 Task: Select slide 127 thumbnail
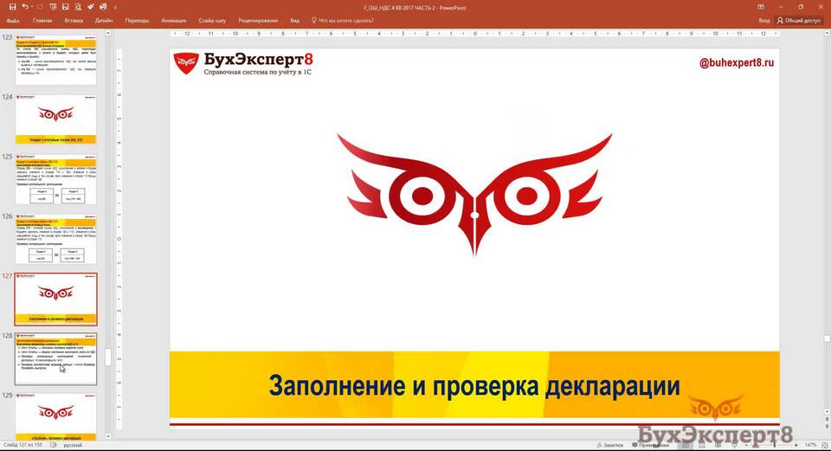[55, 299]
